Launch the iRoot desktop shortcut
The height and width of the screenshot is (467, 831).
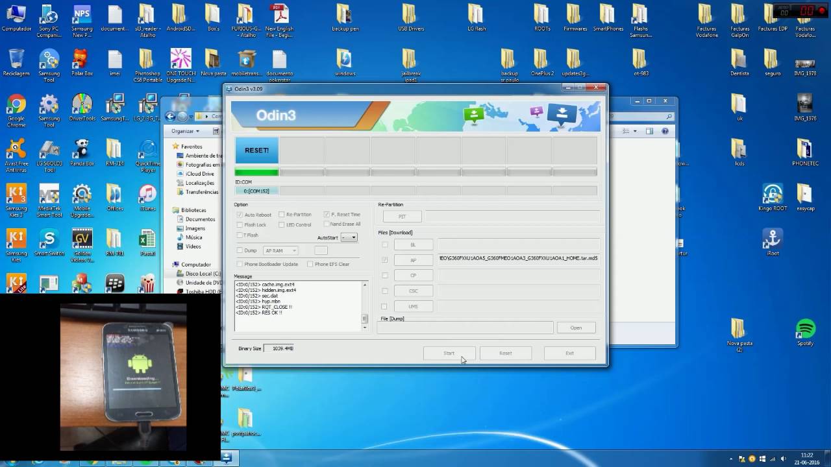tap(772, 241)
